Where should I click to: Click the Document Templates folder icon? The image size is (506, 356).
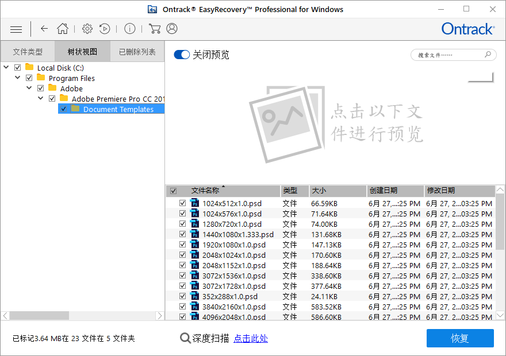click(75, 109)
